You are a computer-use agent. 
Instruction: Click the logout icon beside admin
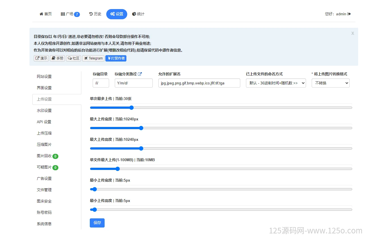point(349,14)
